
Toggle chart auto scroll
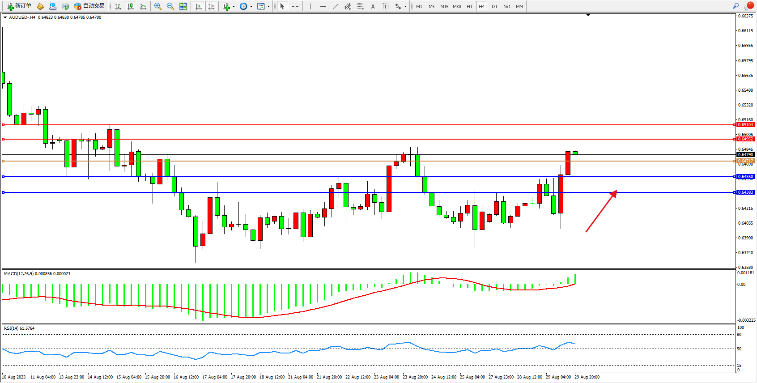tap(199, 6)
